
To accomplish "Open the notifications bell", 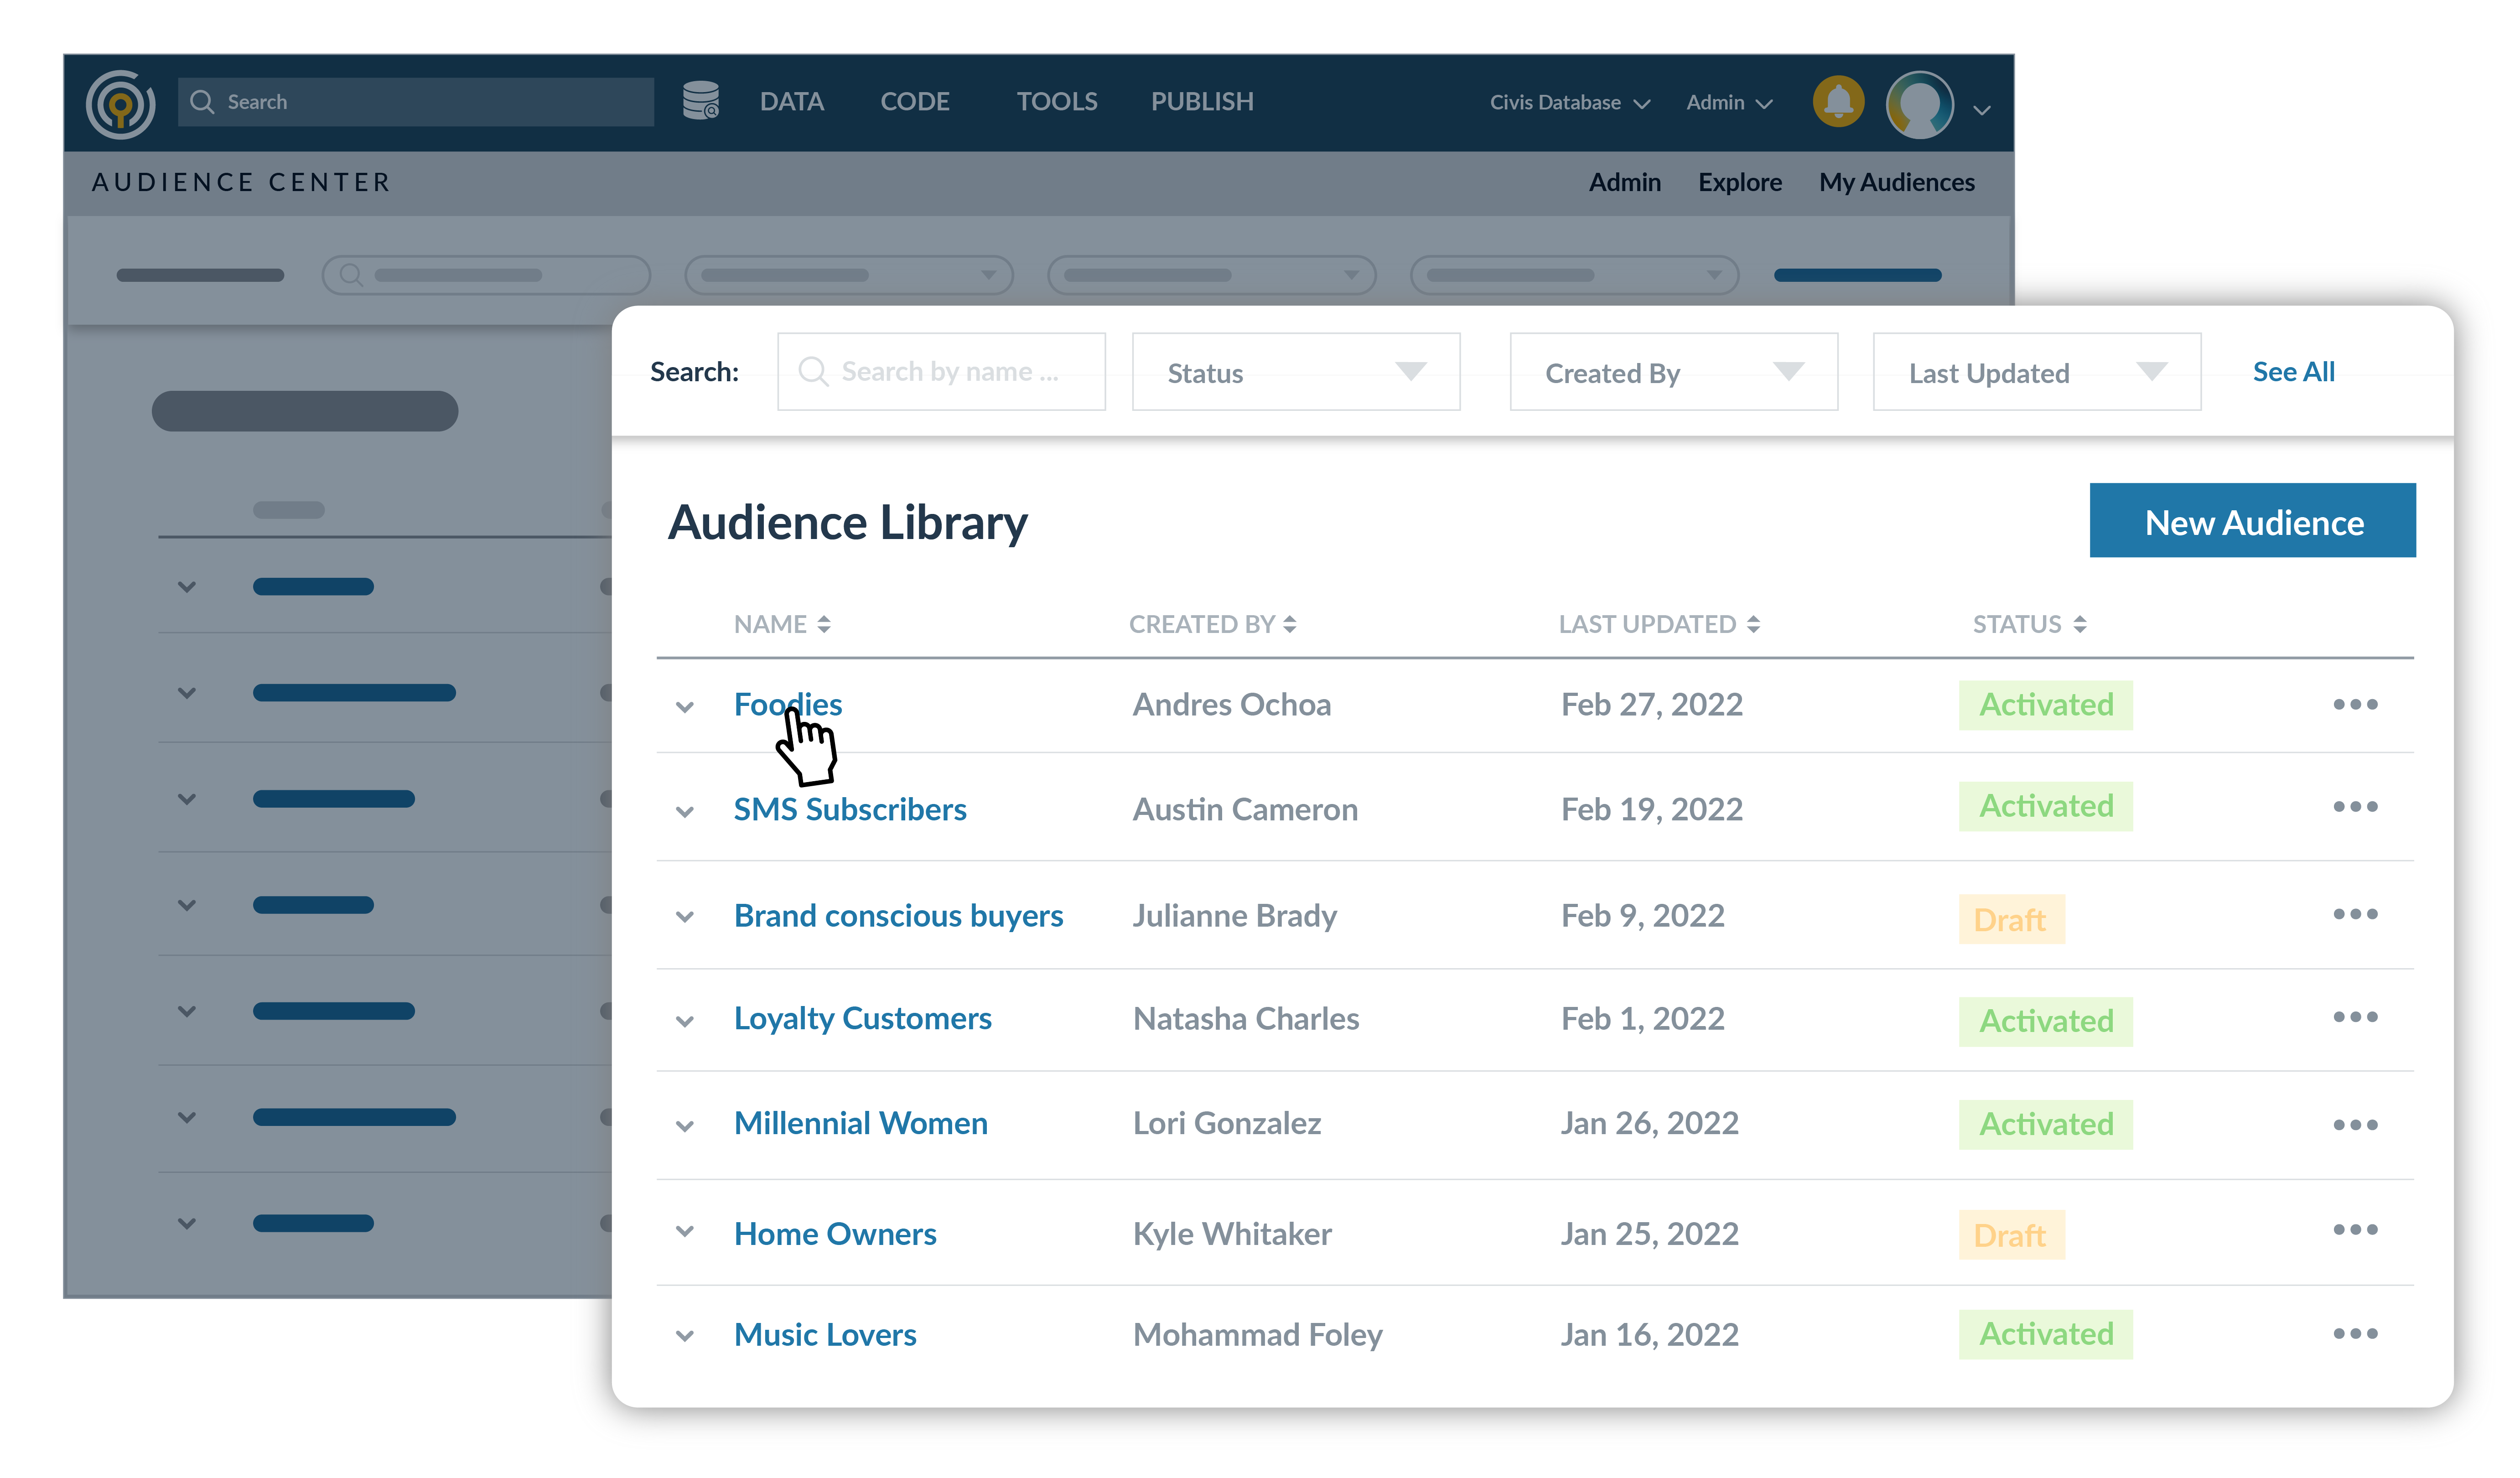I will (1838, 101).
